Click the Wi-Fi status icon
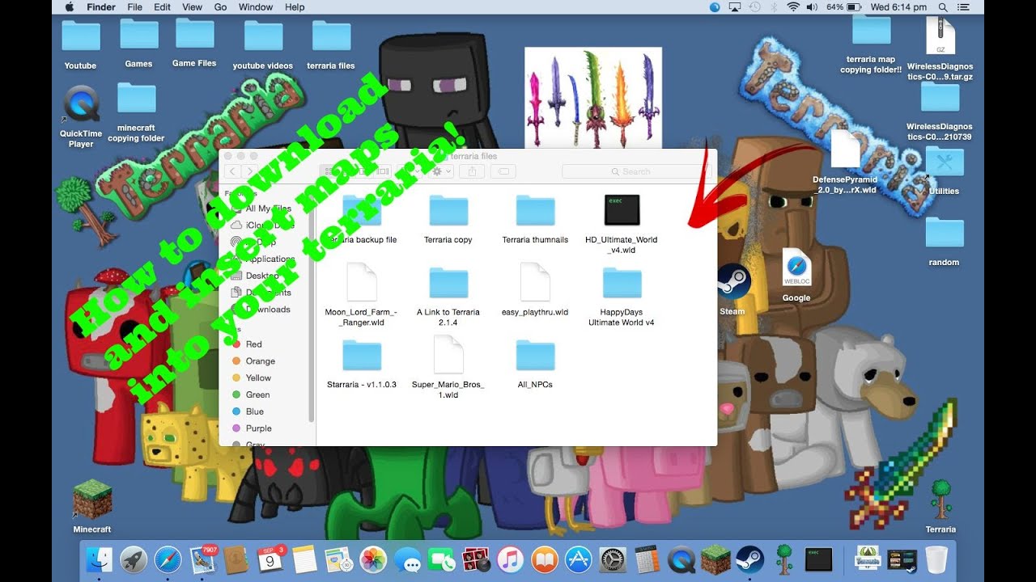Viewport: 1036px width, 582px height. coord(792,7)
